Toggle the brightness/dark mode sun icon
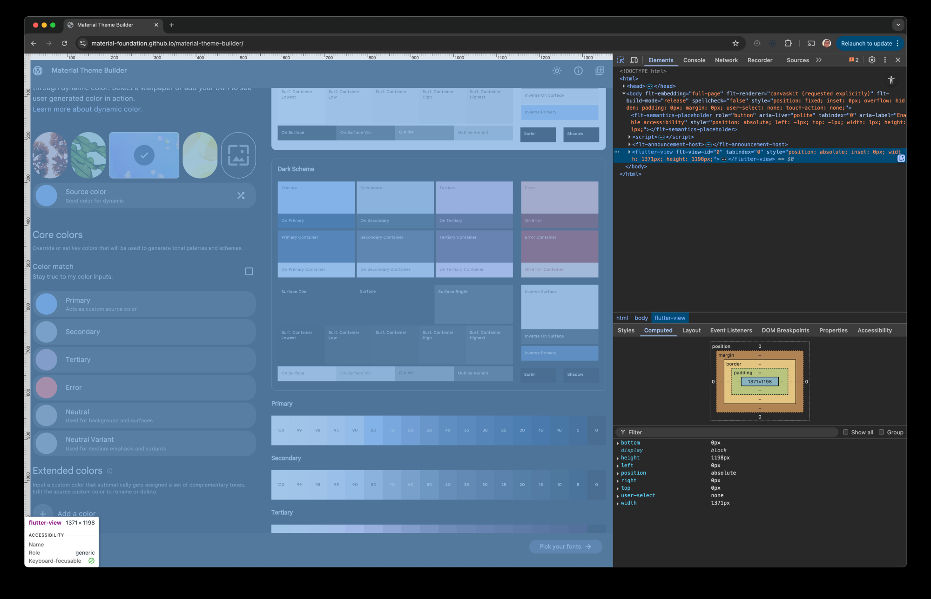This screenshot has height=599, width=931. tap(557, 71)
